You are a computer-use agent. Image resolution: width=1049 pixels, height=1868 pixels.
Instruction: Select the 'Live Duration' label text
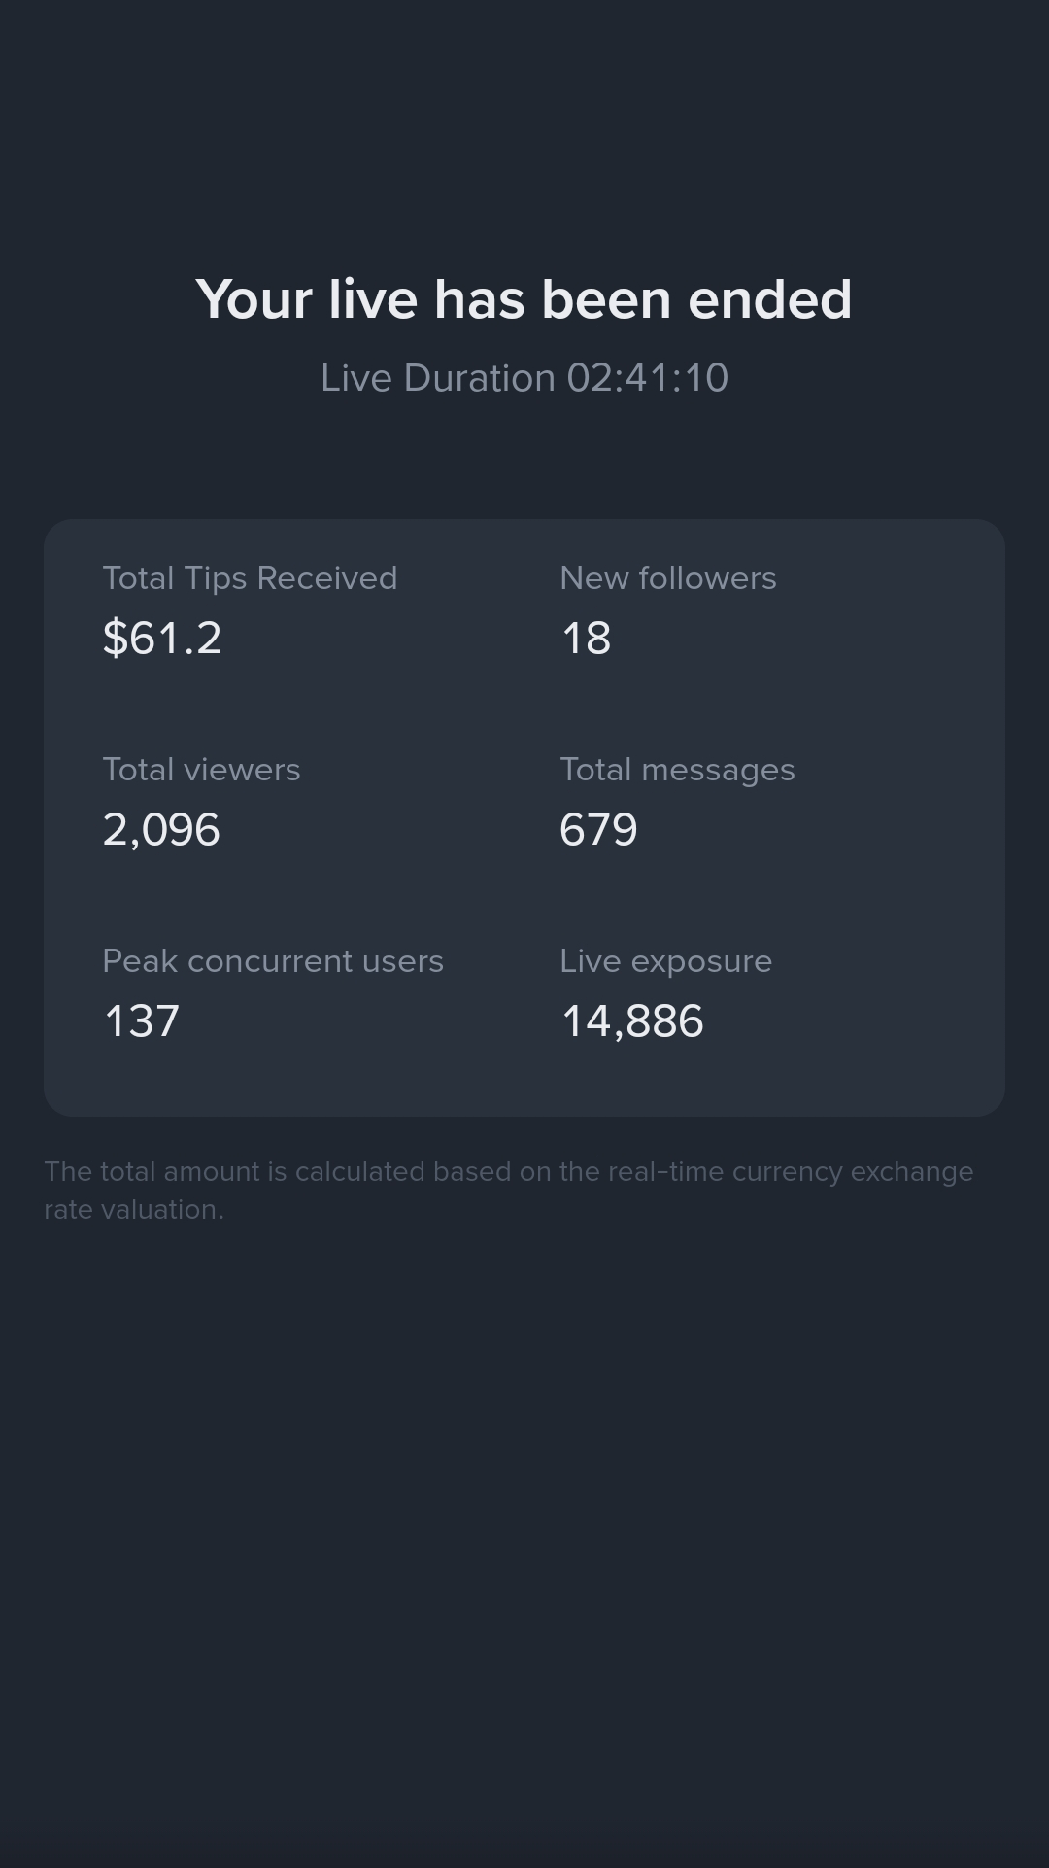pos(438,378)
